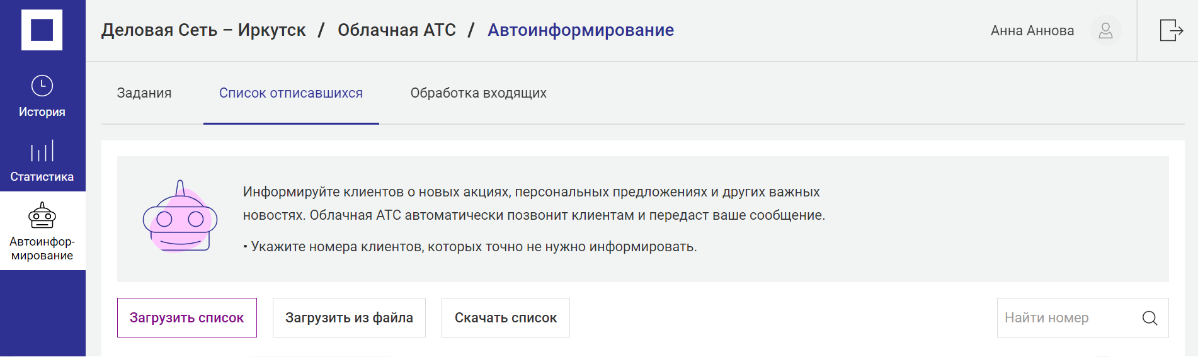Click the white square logo icon

[x=42, y=30]
